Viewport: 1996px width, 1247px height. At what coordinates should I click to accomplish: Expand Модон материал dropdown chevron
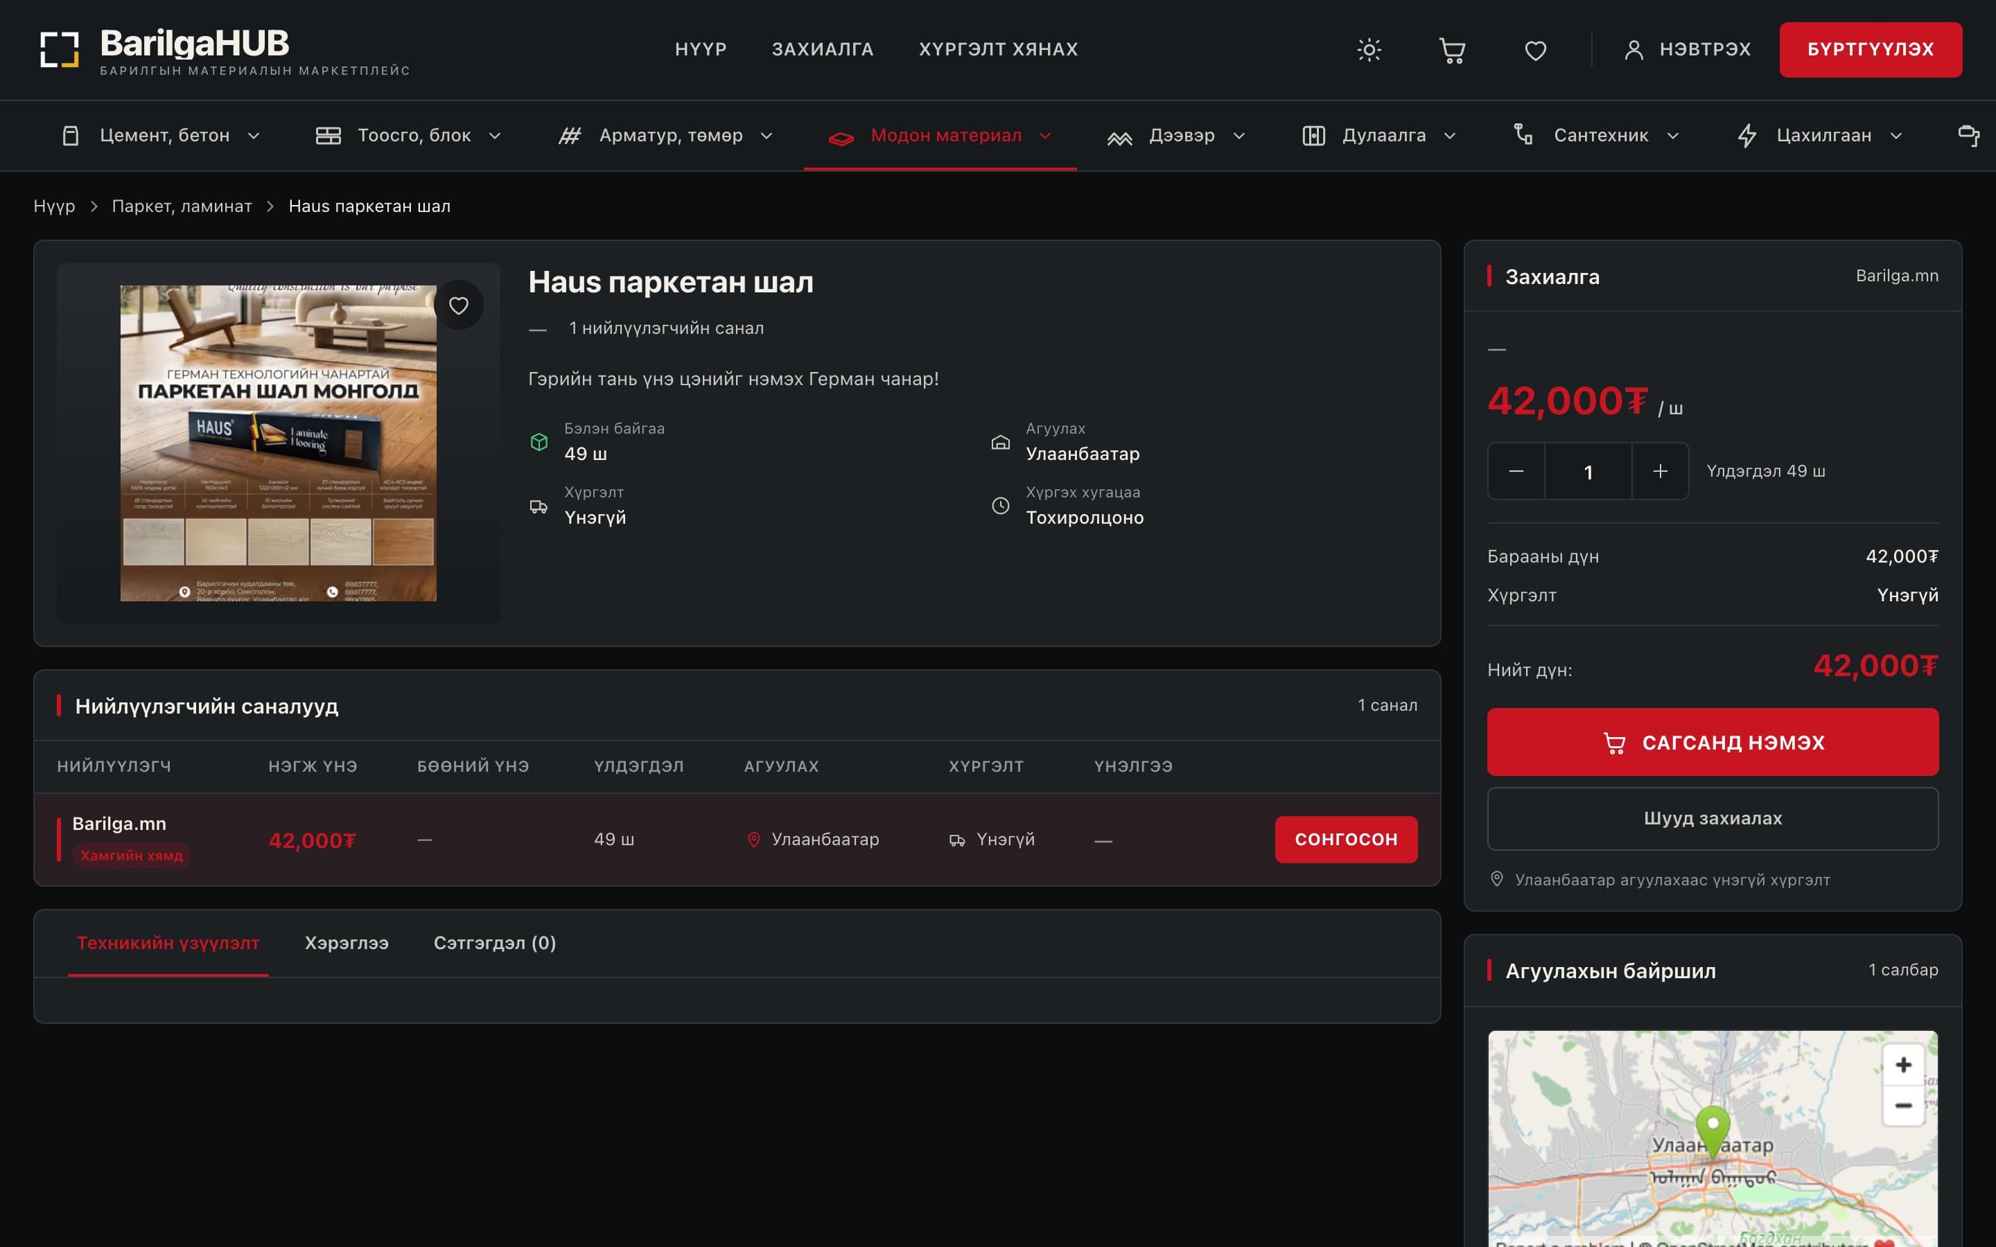tap(1045, 135)
